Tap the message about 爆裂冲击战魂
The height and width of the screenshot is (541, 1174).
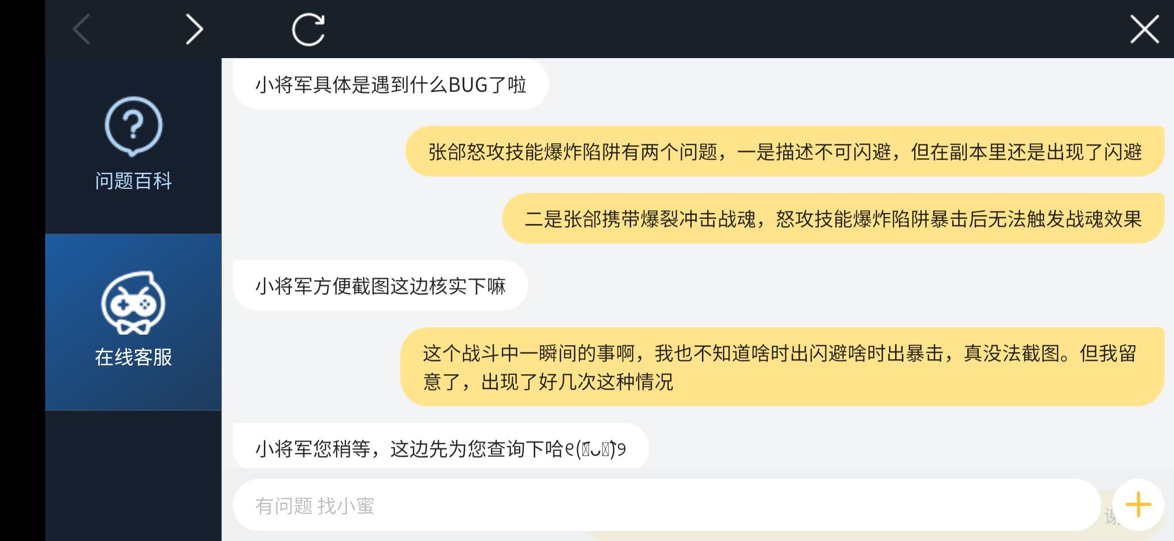point(833,218)
